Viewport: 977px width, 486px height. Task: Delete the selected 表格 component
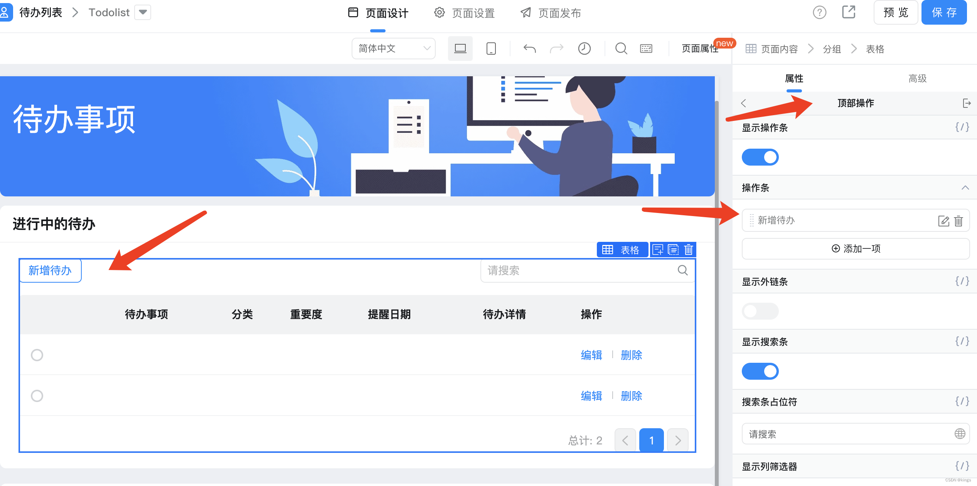coord(689,250)
